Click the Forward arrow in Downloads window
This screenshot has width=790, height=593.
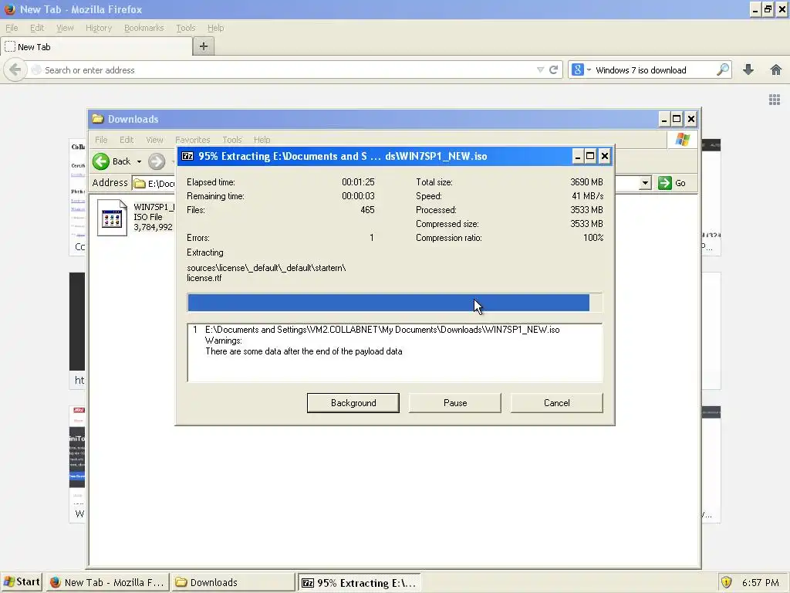[x=157, y=161]
